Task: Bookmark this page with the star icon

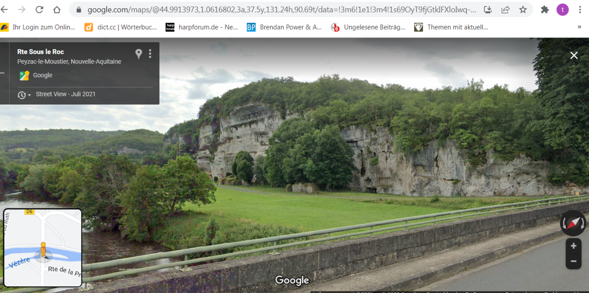Action: click(x=523, y=10)
